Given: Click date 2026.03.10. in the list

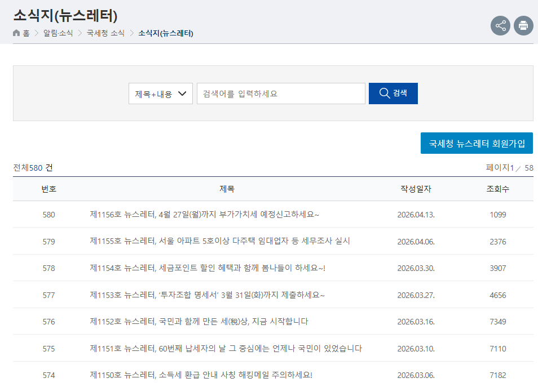Looking at the screenshot, I should click(416, 349).
